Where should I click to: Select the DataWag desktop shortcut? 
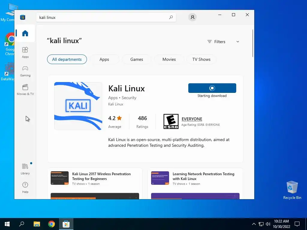point(8,72)
